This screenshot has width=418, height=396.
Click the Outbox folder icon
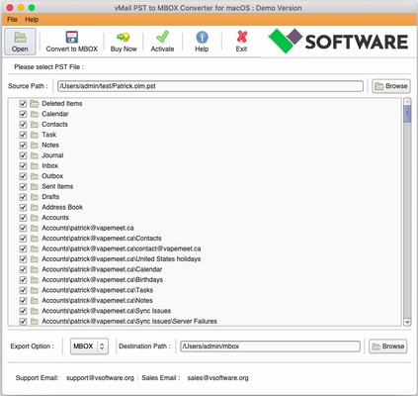click(x=35, y=176)
